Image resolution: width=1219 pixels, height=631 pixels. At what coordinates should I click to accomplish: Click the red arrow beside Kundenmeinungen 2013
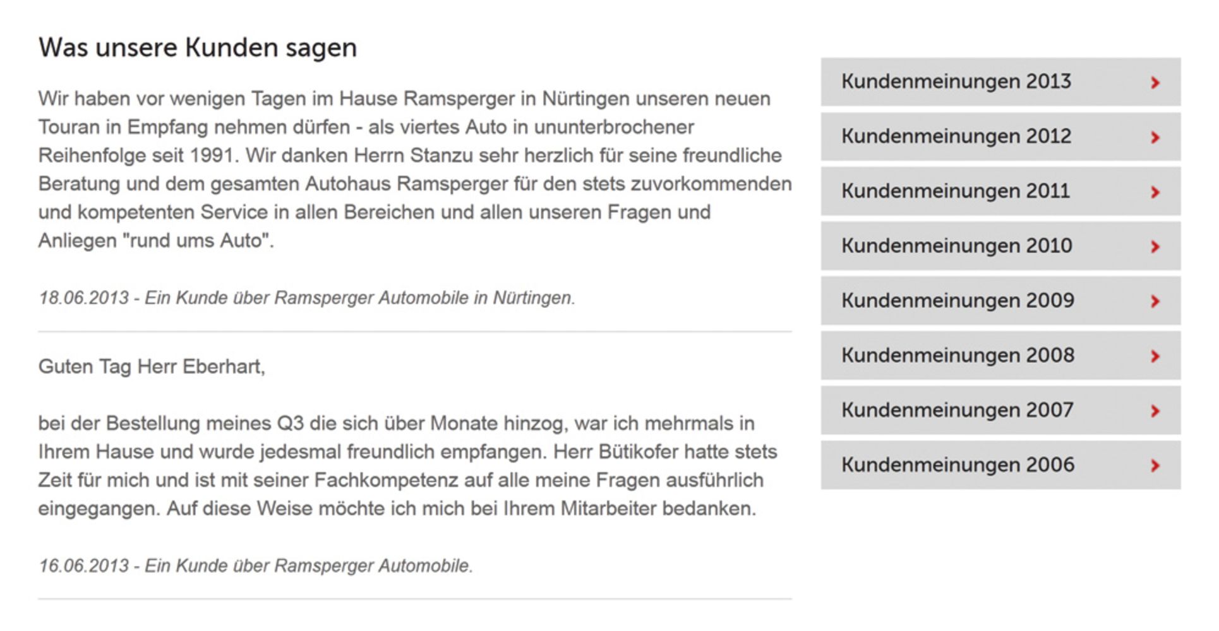1155,83
